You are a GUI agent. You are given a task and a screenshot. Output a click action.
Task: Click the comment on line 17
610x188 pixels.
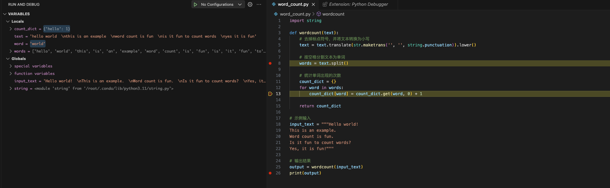pos(300,118)
